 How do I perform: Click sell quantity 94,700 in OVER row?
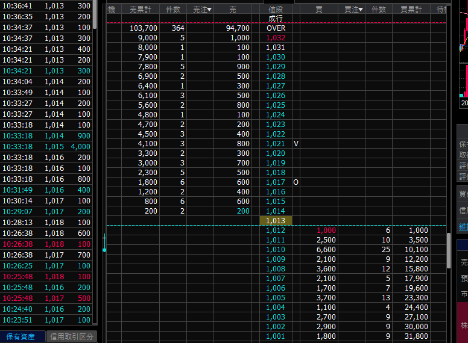coord(238,28)
